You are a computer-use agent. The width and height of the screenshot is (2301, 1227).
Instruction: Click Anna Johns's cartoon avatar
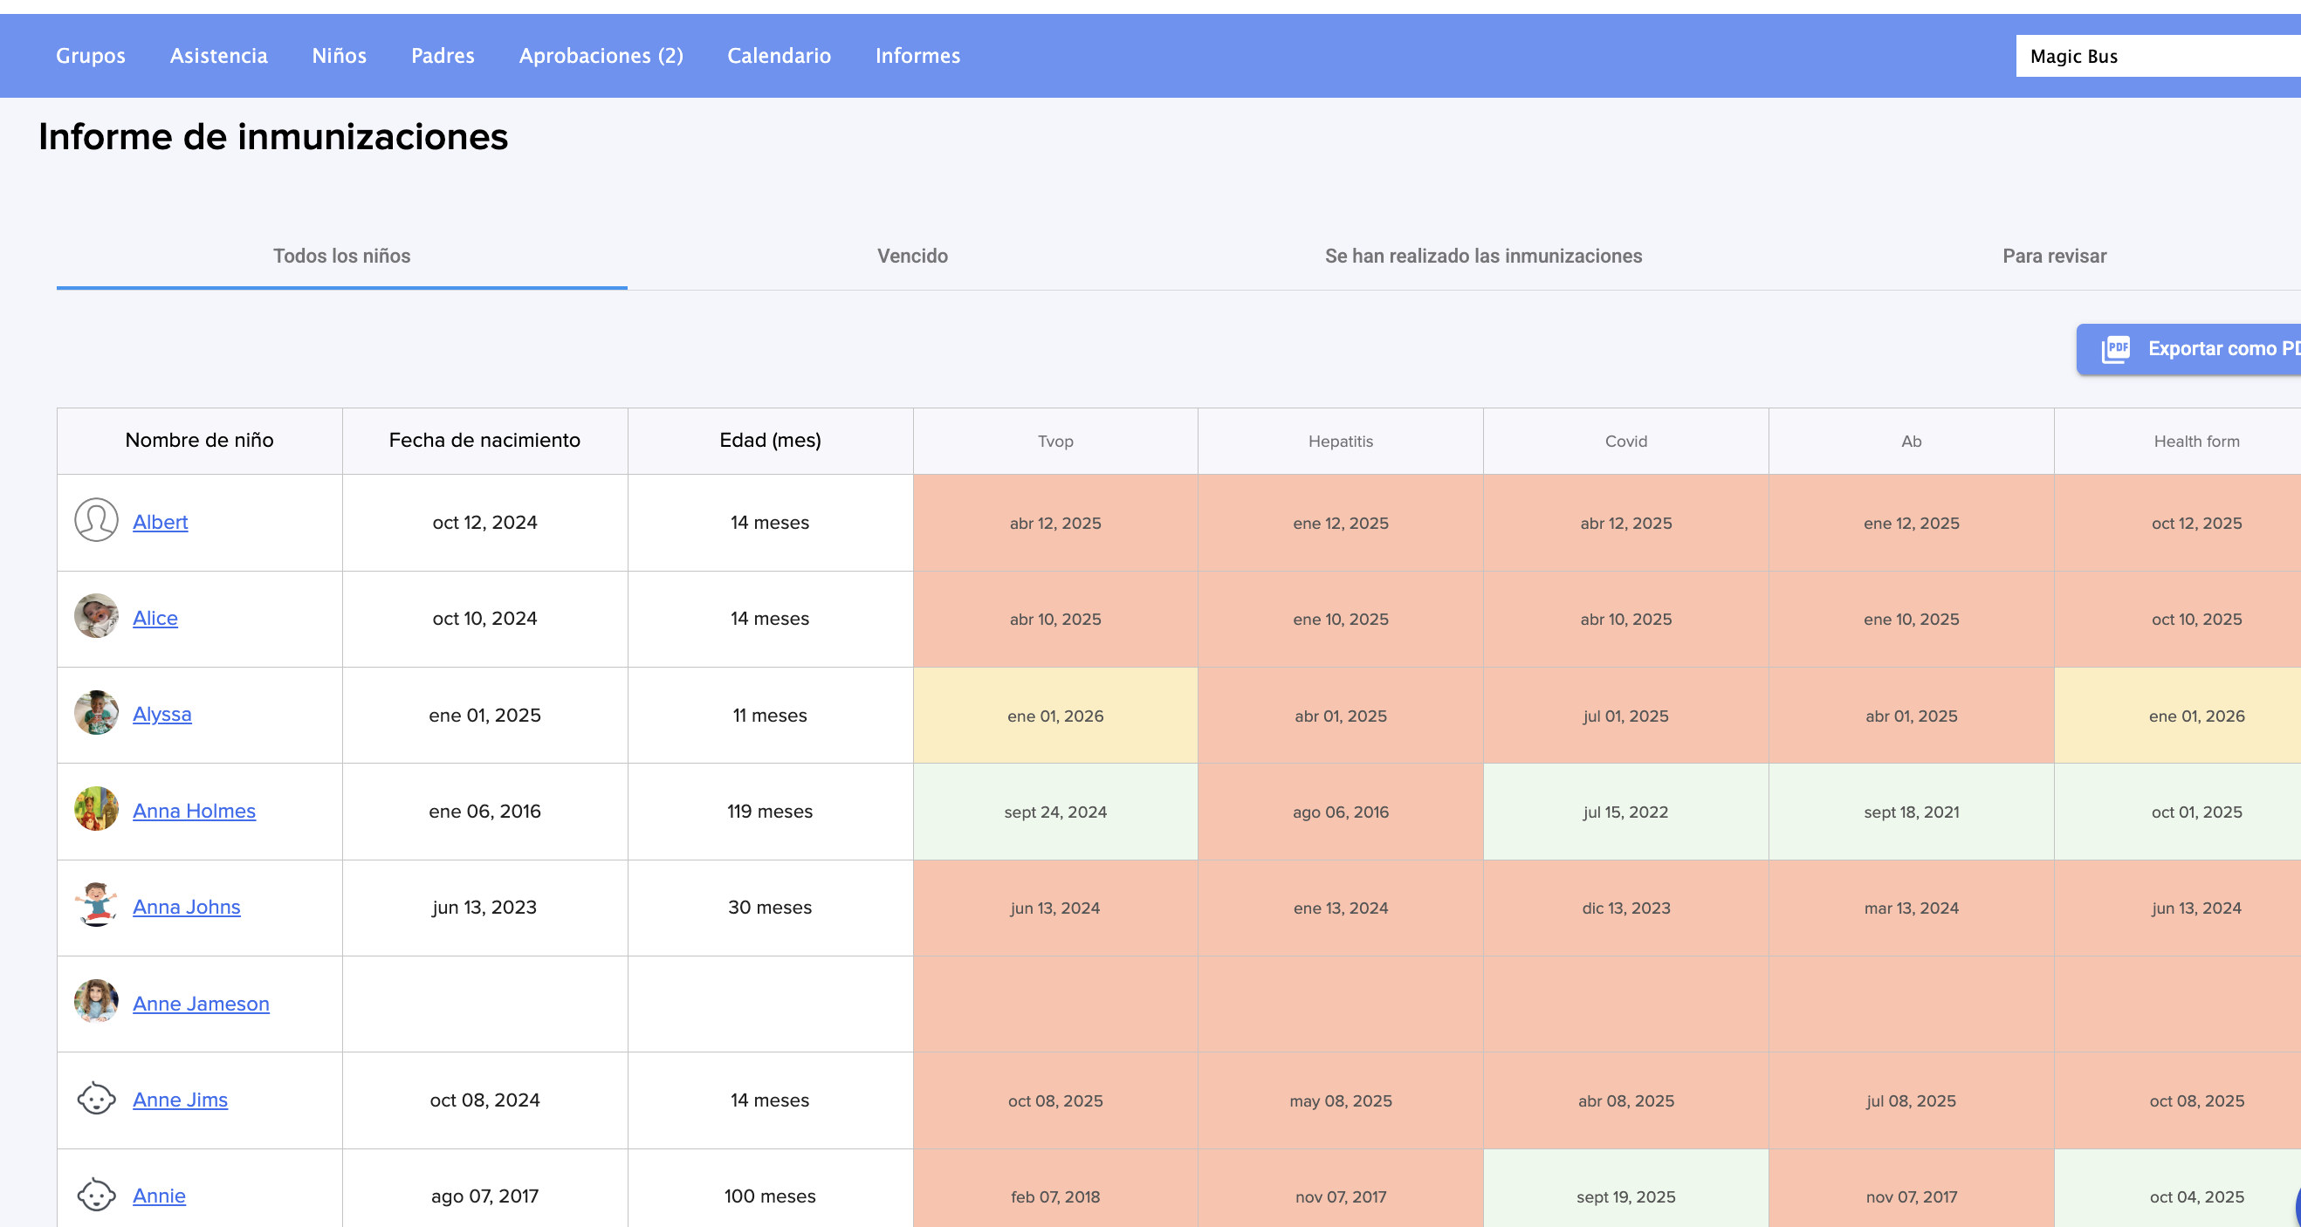coord(95,905)
